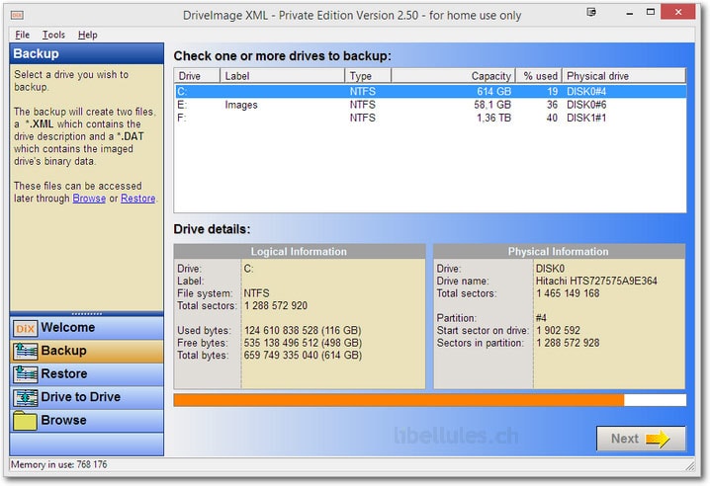Click the DriveImage app icon in title bar
This screenshot has width=710, height=486.
pos(17,15)
